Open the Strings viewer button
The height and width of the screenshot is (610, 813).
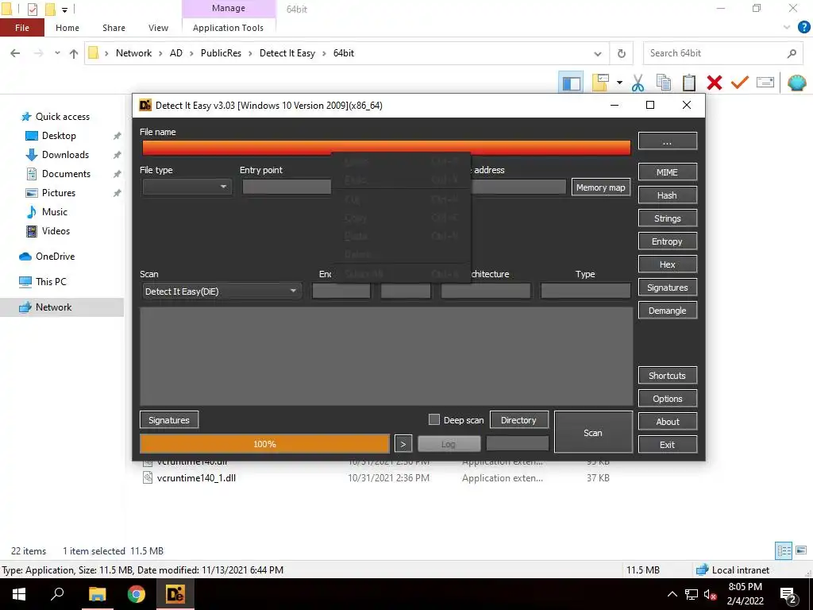[667, 218]
